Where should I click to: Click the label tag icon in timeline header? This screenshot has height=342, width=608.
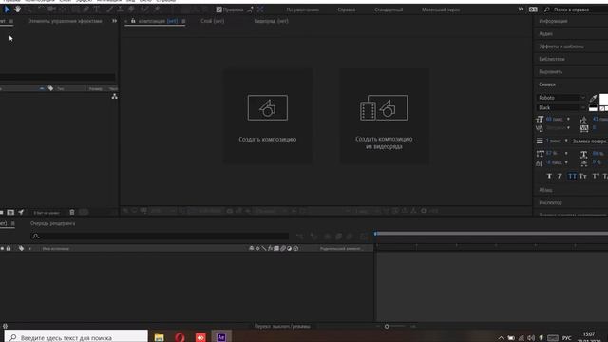pyautogui.click(x=21, y=248)
